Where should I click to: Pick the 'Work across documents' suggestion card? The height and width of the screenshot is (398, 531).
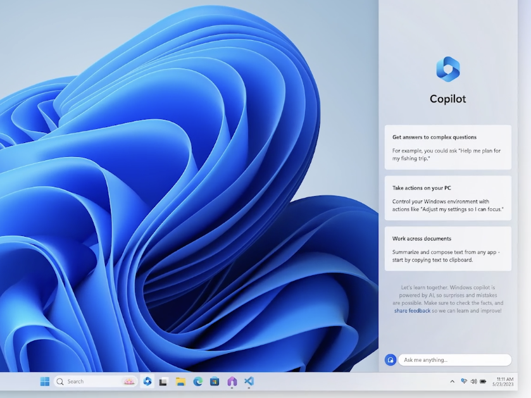[447, 249]
